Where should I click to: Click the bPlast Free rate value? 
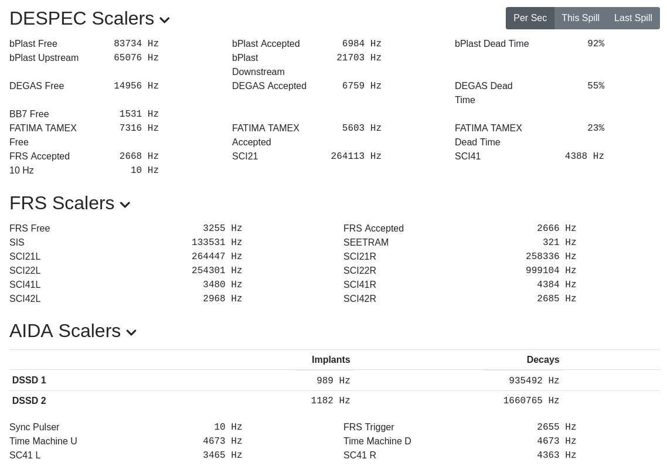pos(136,44)
